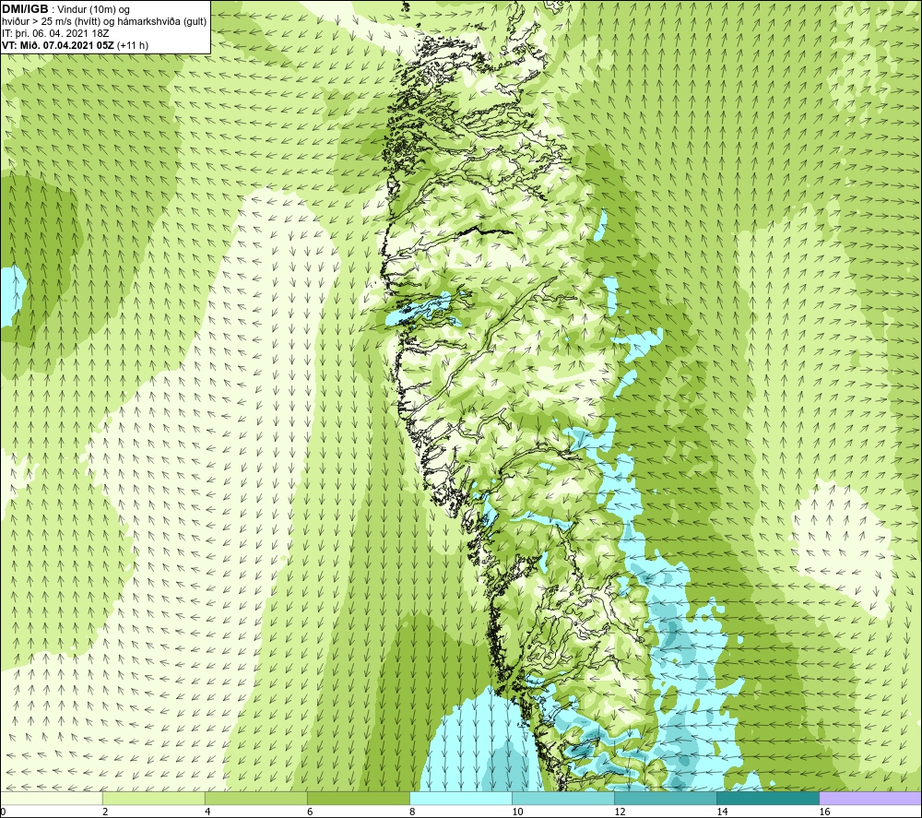
Task: Click the legend scale label "12"
Action: click(620, 812)
